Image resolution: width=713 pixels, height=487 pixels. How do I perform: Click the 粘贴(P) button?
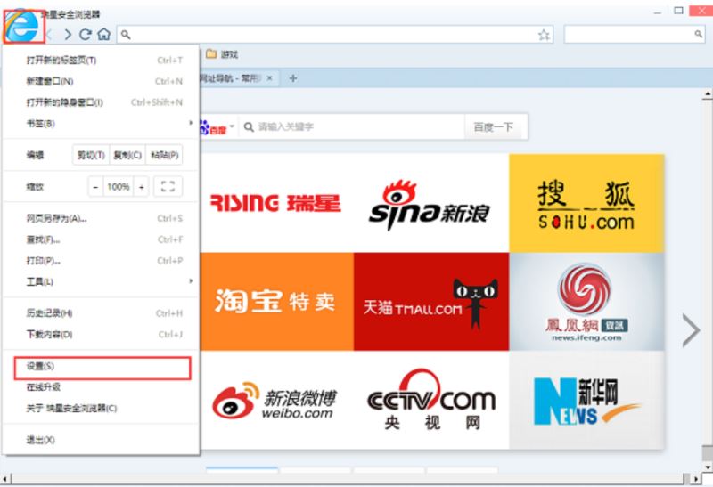[164, 156]
